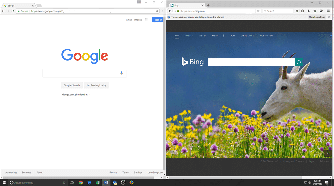Viewport: 334px width, 186px height.
Task: Open Office Online on Bing
Action: pos(247,36)
